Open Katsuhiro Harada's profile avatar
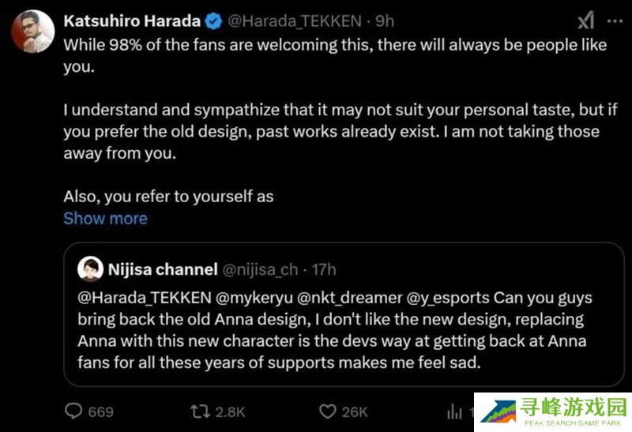 point(33,32)
